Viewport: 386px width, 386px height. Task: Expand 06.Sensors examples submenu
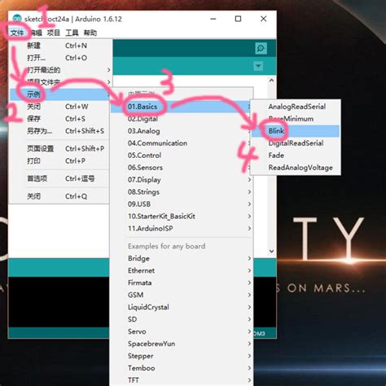coord(182,168)
